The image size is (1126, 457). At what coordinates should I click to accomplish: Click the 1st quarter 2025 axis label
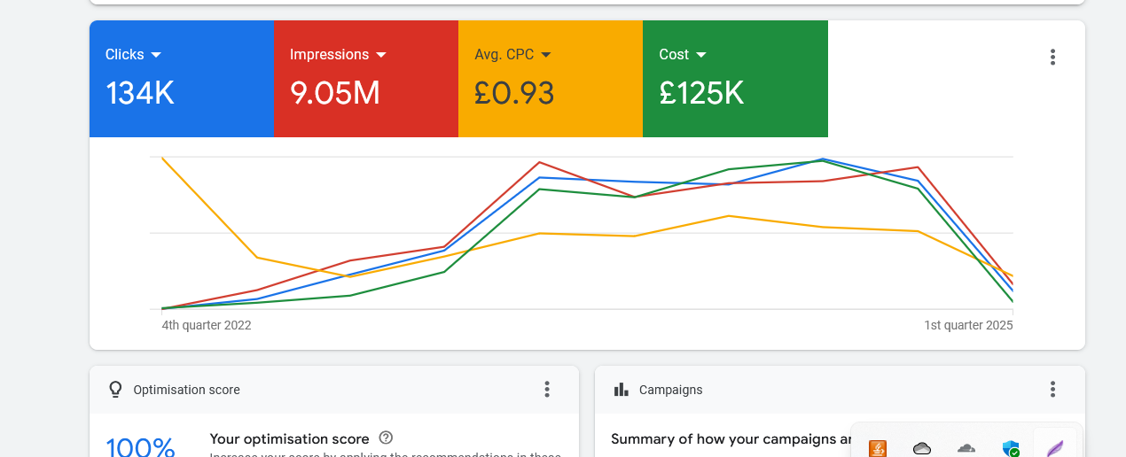[x=968, y=326]
